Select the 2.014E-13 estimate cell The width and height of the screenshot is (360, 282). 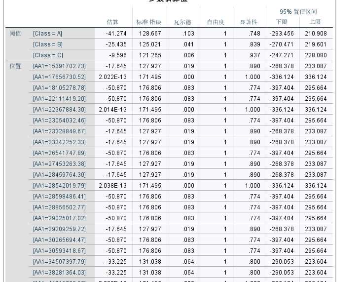tap(113, 110)
